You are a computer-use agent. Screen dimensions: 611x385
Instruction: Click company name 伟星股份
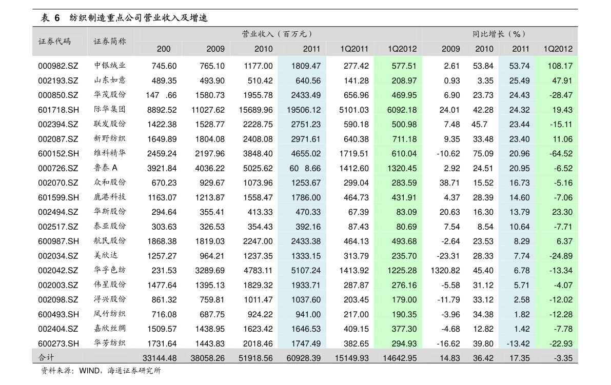(110, 285)
